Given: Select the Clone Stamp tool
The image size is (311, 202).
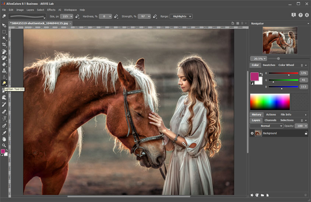Looking at the screenshot, I should point(4,71).
